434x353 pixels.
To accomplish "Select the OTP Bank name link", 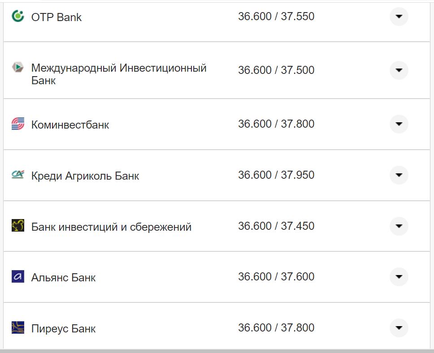I will coord(56,17).
